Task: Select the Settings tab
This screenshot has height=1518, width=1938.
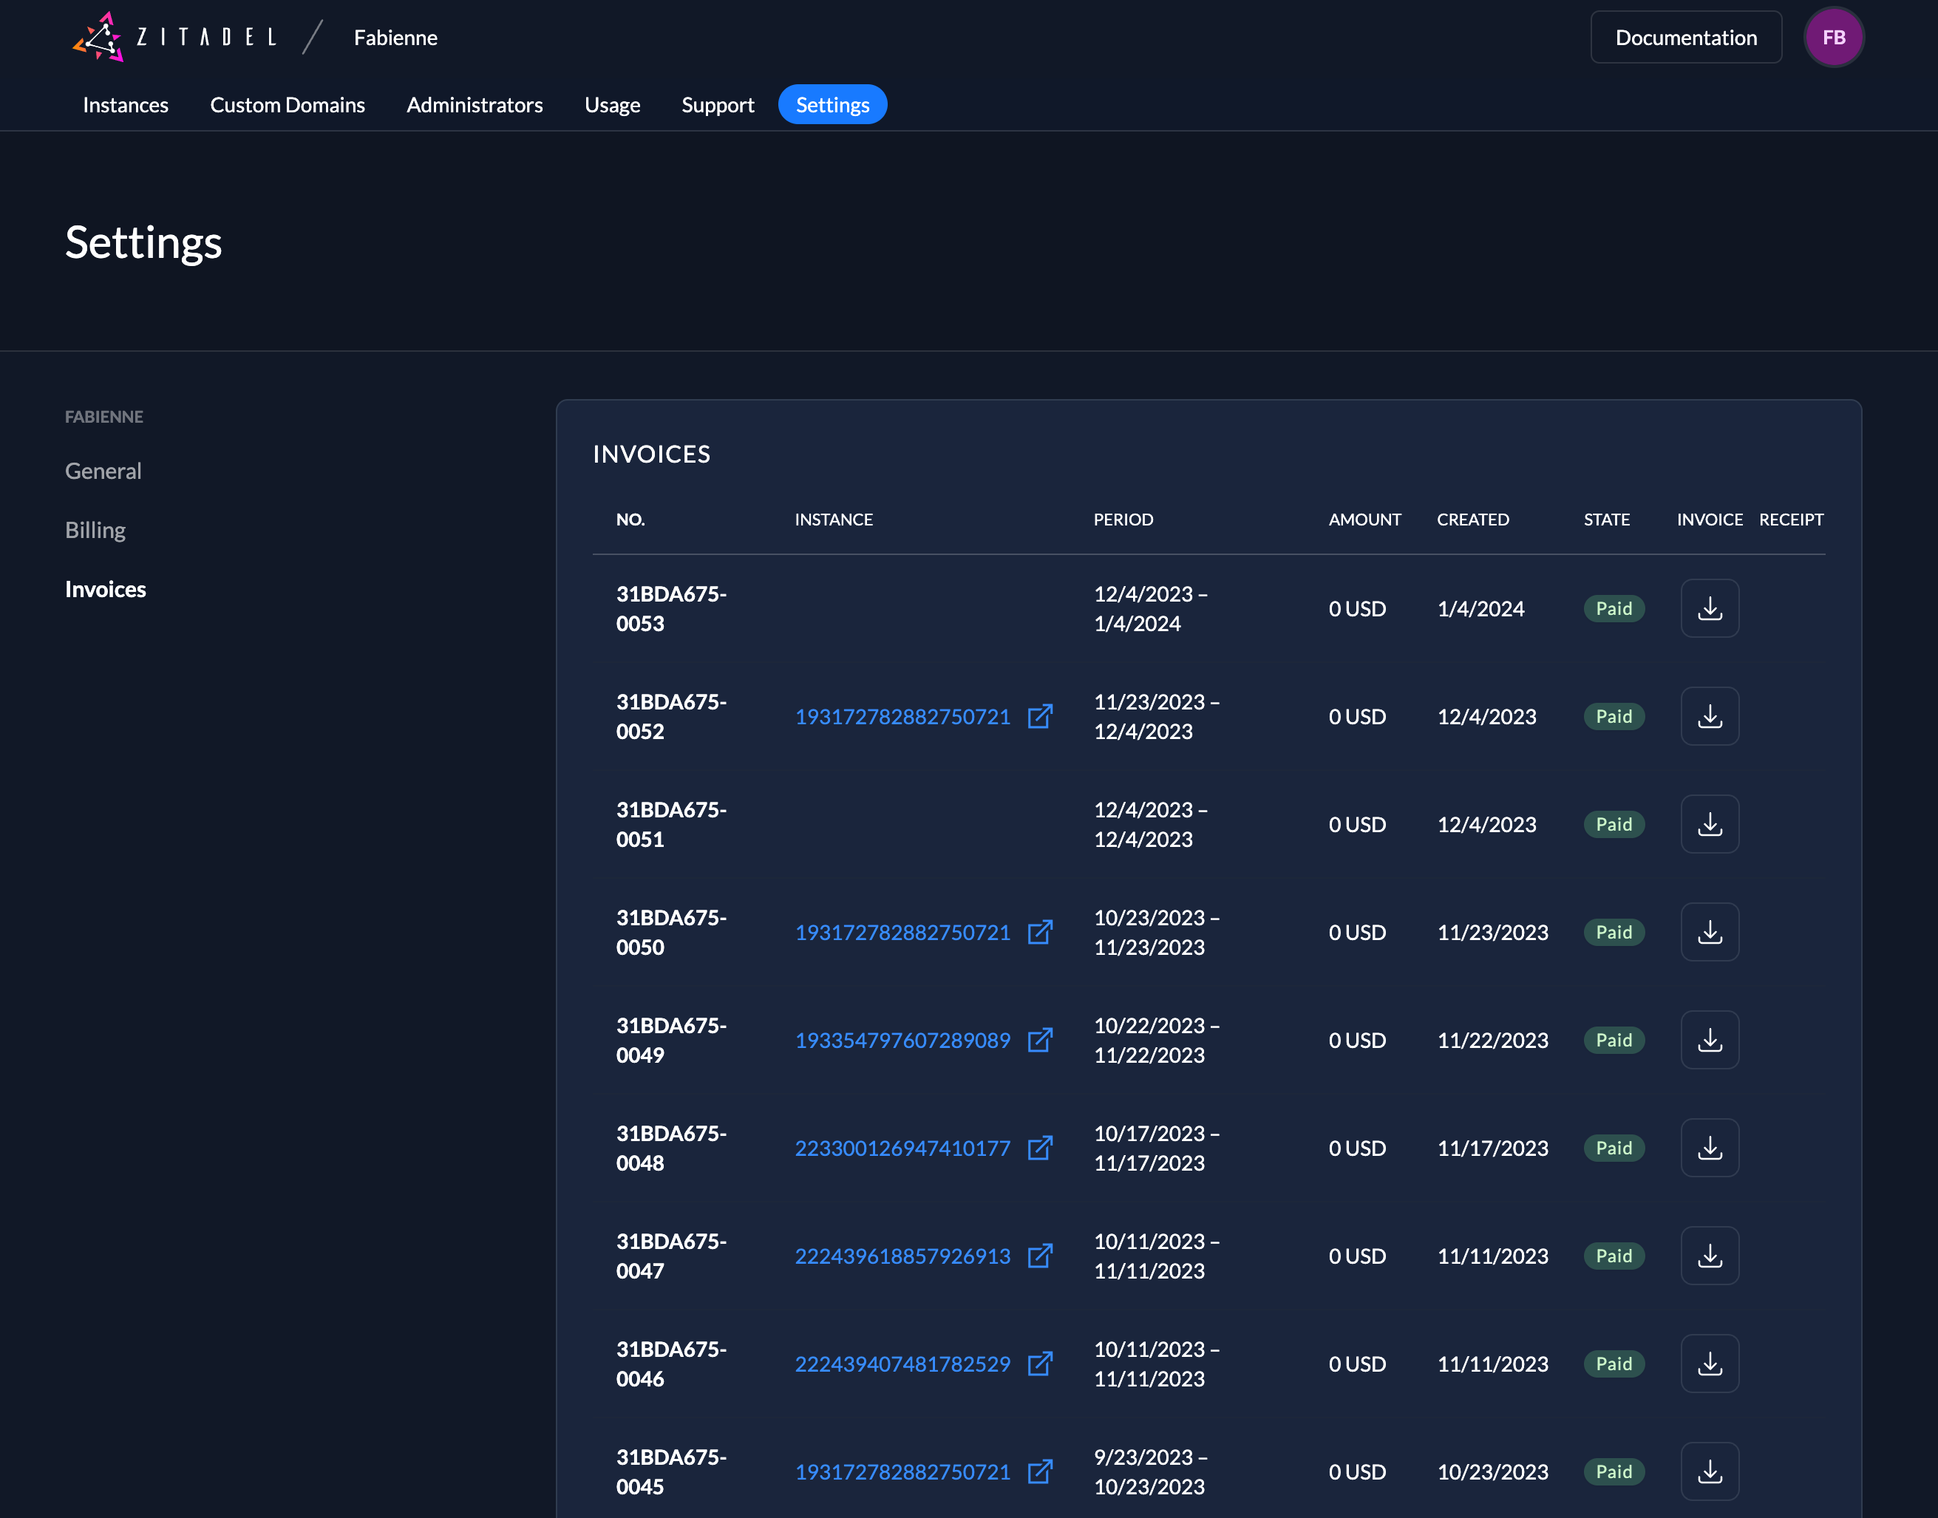Action: pos(832,105)
